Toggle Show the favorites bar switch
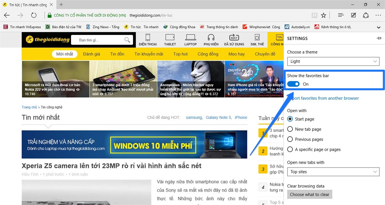The height and width of the screenshot is (205, 385). [x=293, y=84]
